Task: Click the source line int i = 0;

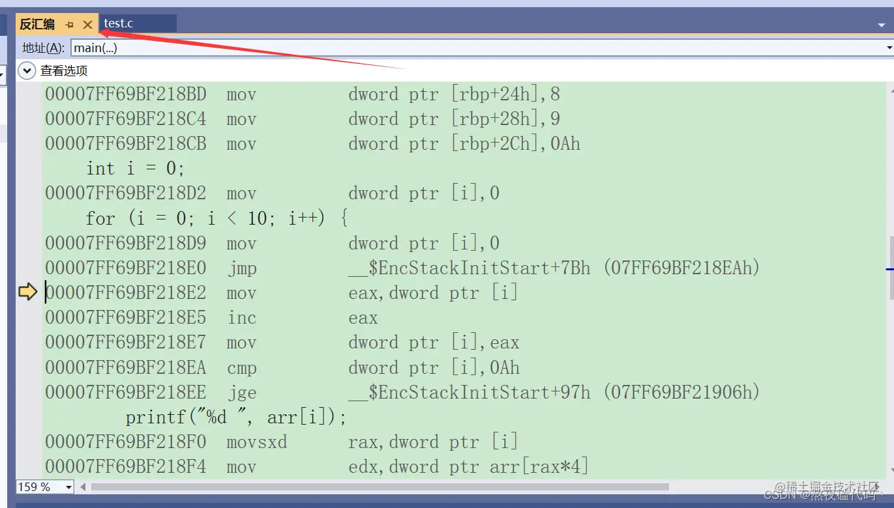Action: point(136,169)
